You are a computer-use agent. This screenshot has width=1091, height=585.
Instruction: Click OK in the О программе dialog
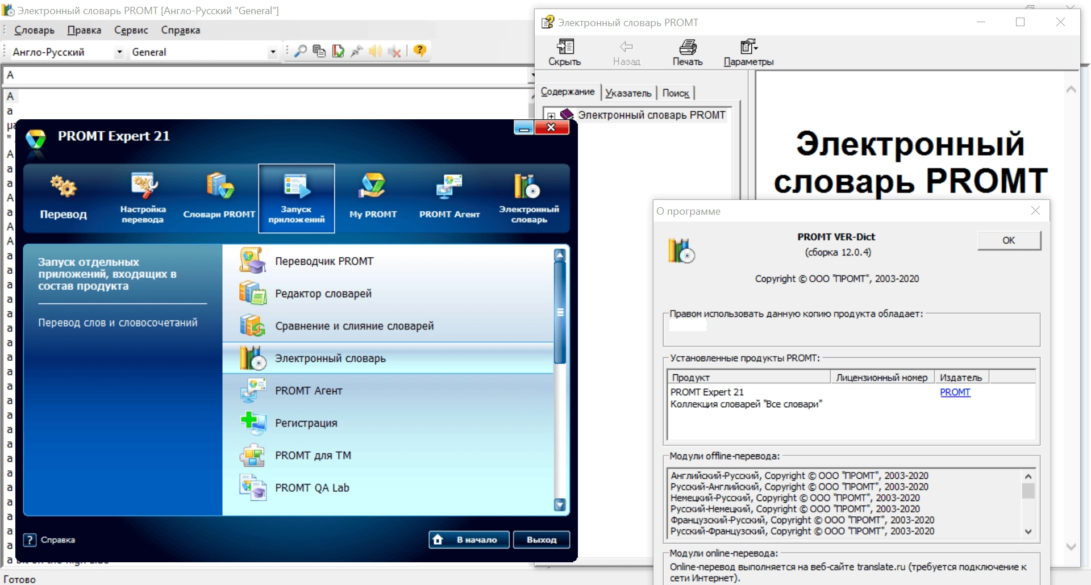[x=1009, y=240]
